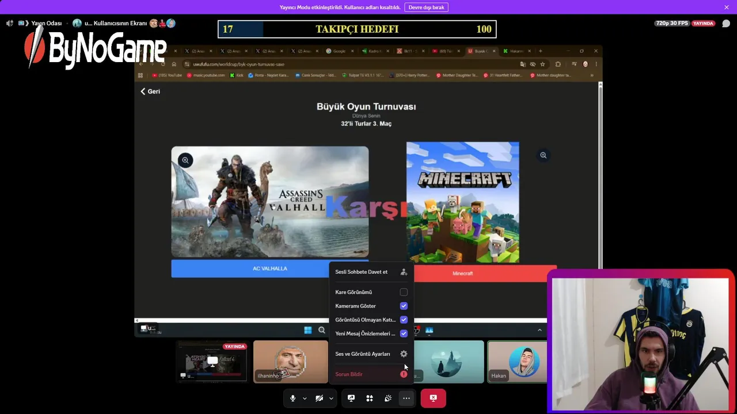The height and width of the screenshot is (414, 737).
Task: Open a new browser tab with plus
Action: [540, 51]
